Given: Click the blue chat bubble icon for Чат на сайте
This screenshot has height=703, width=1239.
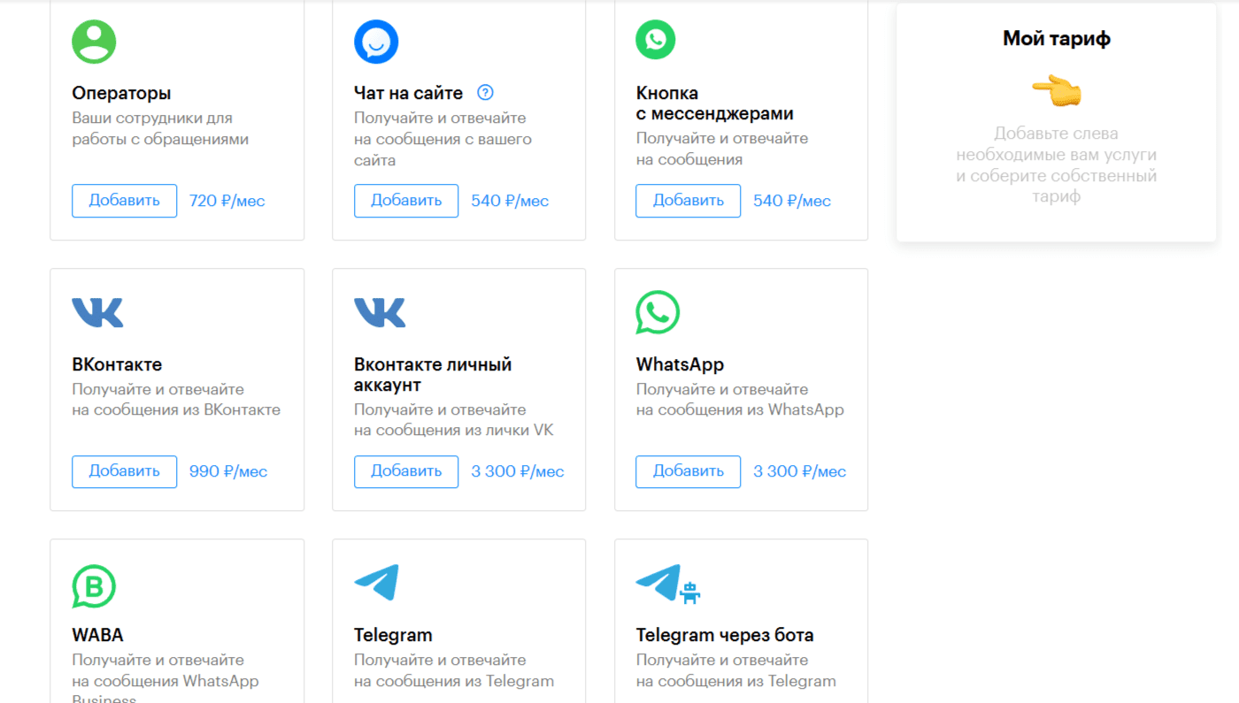Looking at the screenshot, I should coord(376,41).
